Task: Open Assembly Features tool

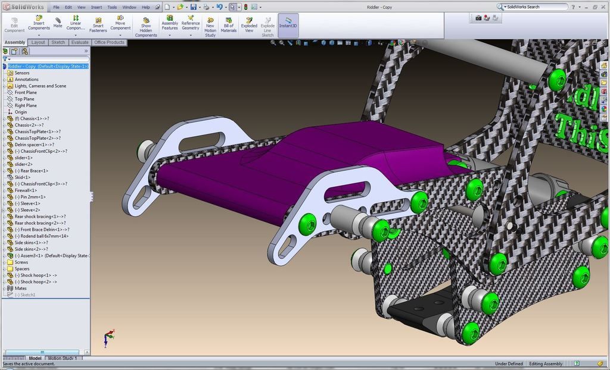Action: click(170, 23)
